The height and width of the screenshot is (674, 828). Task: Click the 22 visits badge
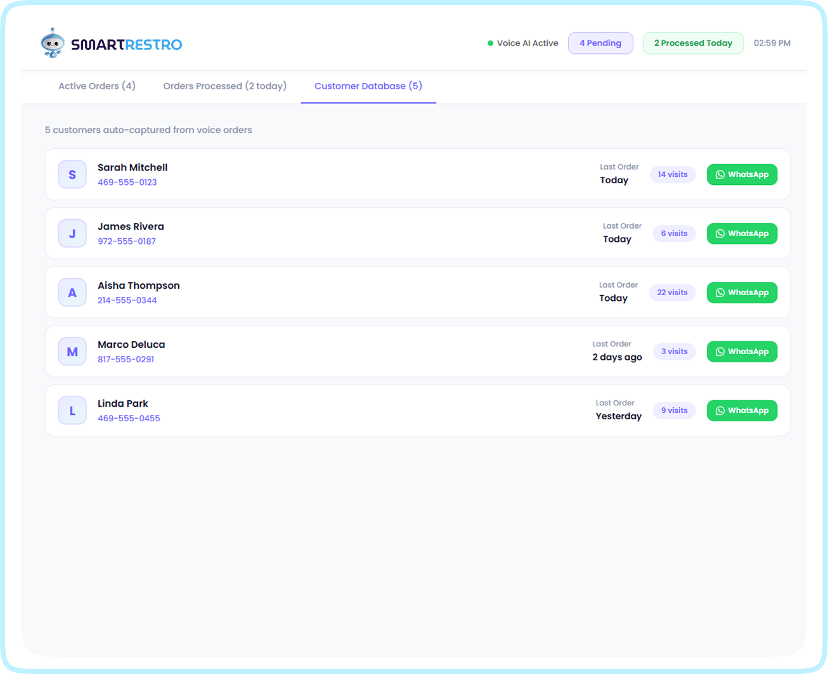tap(672, 293)
